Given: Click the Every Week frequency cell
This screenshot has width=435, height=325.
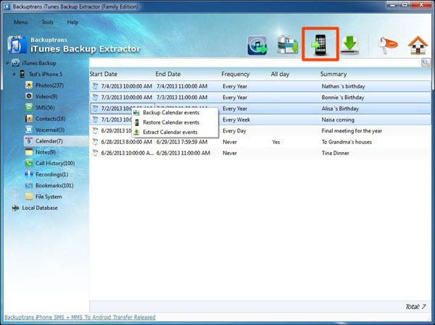Looking at the screenshot, I should (236, 119).
